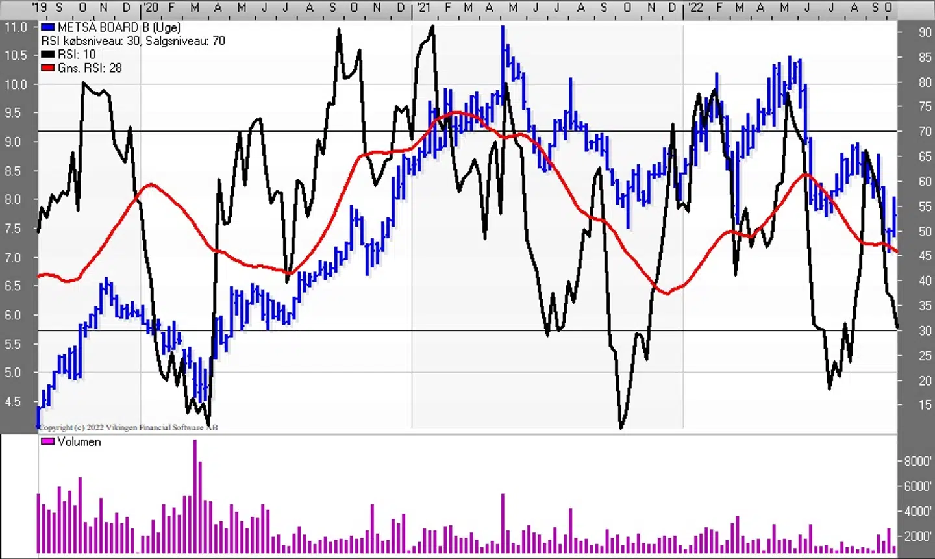This screenshot has width=935, height=559.
Task: Click the magenta Volumen legend swatch
Action: pyautogui.click(x=47, y=441)
